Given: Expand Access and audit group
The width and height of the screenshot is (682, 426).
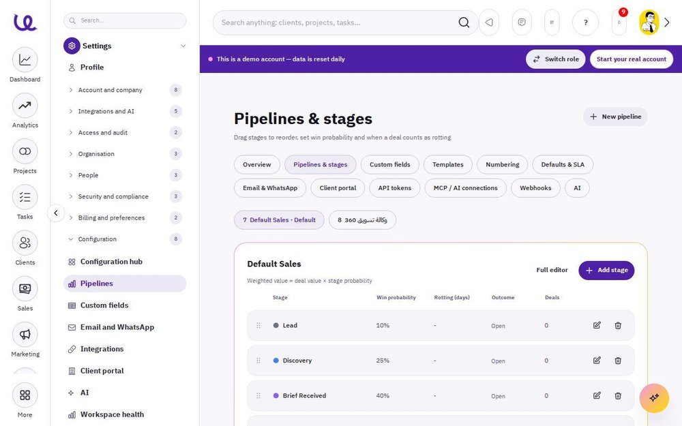Looking at the screenshot, I should [125, 133].
